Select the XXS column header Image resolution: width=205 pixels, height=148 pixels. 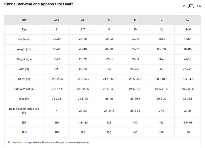coord(57,20)
